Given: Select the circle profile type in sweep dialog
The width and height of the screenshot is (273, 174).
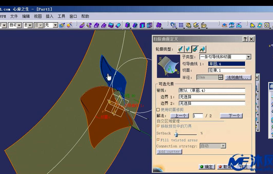Looking at the screenshot, I should pos(195,49).
